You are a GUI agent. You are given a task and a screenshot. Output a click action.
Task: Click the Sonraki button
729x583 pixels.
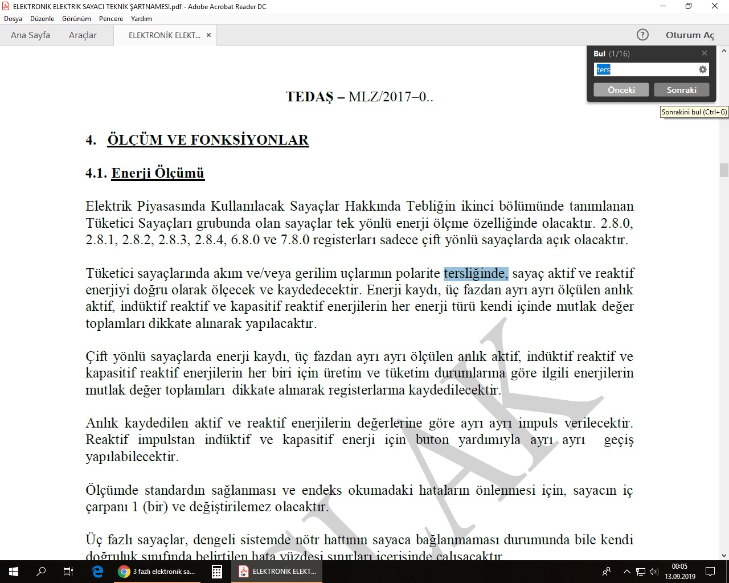coord(681,90)
